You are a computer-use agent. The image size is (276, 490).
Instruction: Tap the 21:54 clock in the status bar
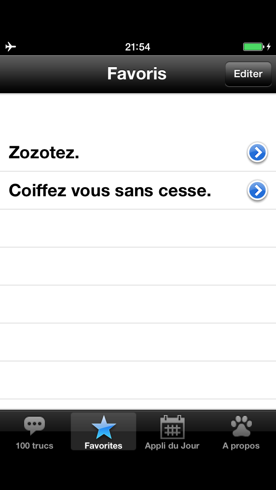138,47
